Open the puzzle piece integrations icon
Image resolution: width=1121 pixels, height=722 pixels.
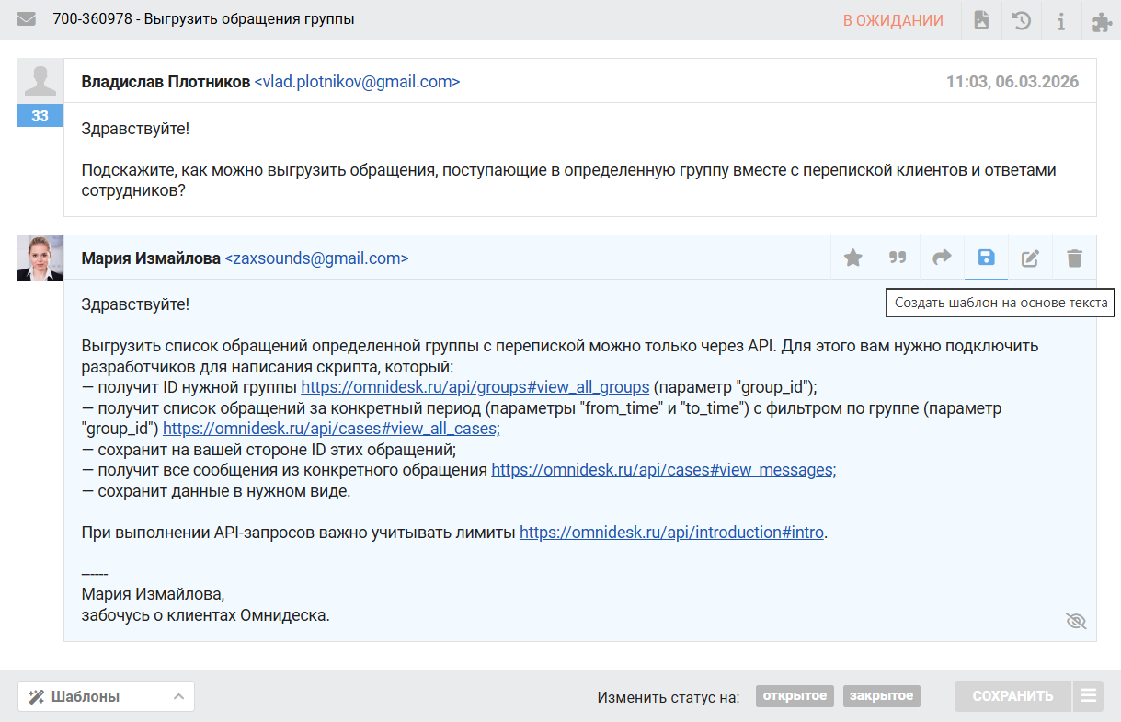point(1101,20)
